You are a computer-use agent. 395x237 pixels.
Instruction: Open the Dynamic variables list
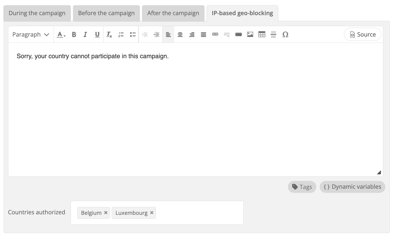click(x=352, y=187)
